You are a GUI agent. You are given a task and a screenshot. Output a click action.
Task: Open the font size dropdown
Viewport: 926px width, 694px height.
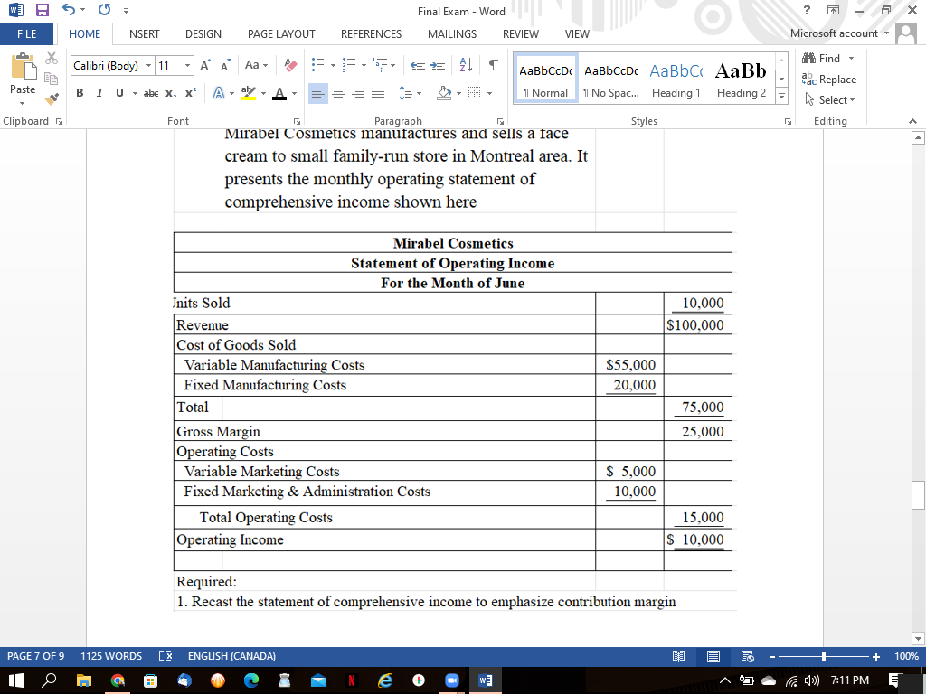(186, 65)
